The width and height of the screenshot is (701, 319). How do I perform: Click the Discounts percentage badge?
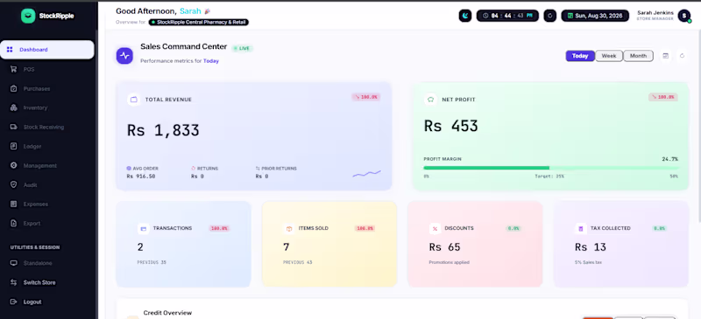pyautogui.click(x=513, y=228)
